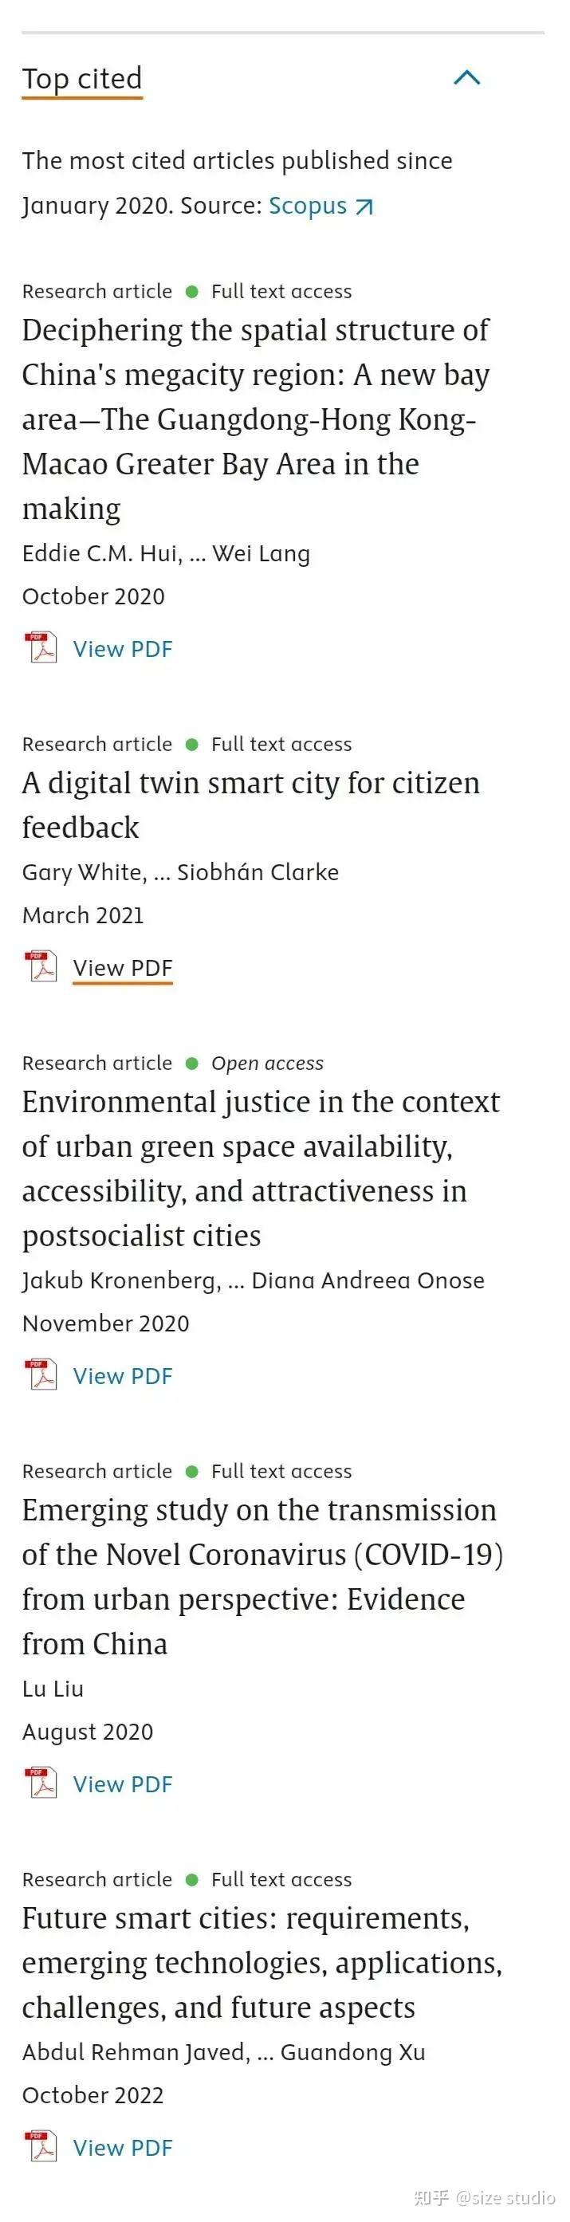Open the Scopus source link
The height and width of the screenshot is (2222, 570).
pyautogui.click(x=308, y=206)
